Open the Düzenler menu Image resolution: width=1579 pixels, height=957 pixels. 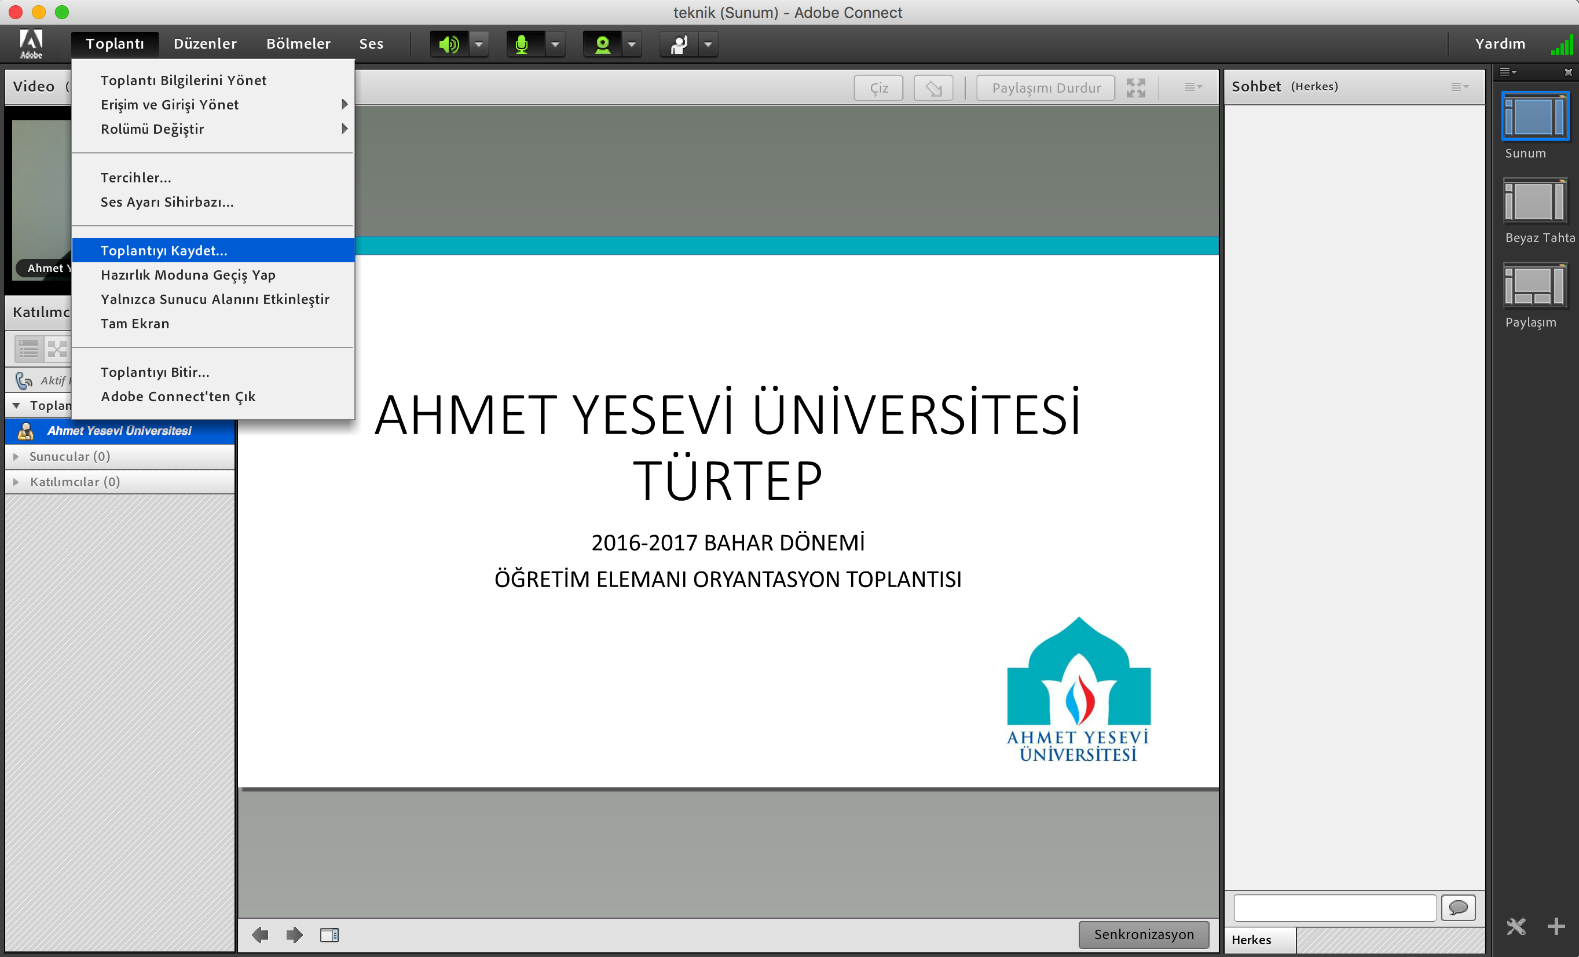(x=205, y=43)
